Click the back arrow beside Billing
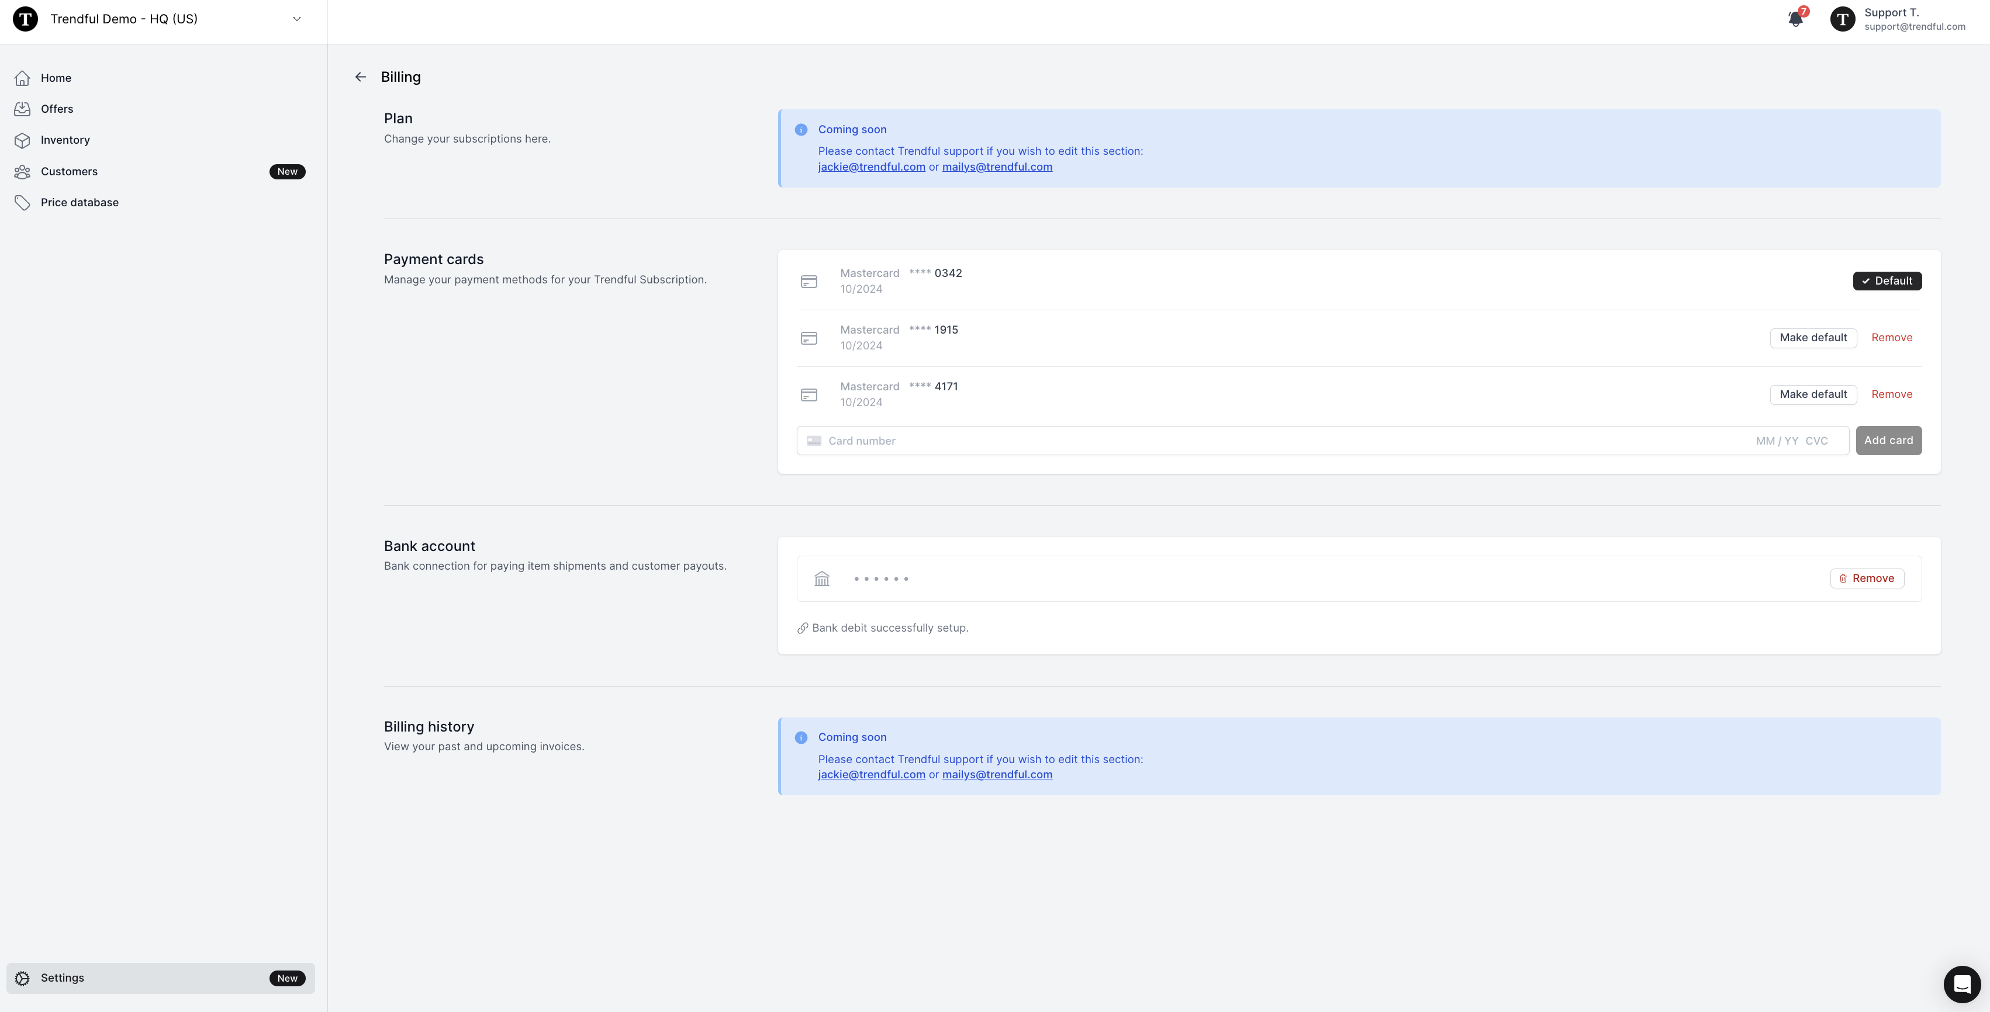The width and height of the screenshot is (1990, 1012). (361, 77)
